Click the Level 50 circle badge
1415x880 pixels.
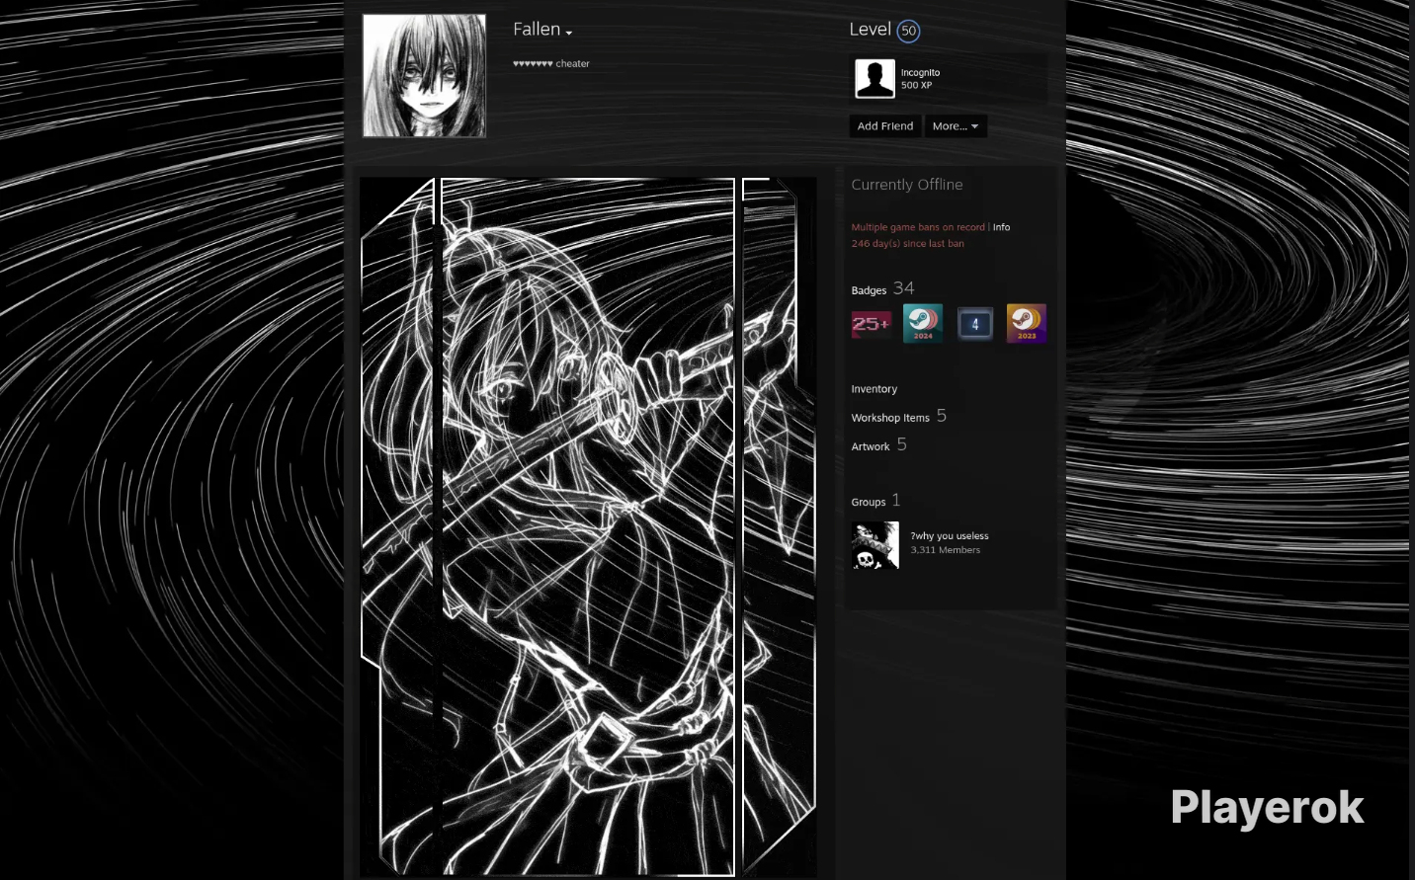click(x=908, y=31)
